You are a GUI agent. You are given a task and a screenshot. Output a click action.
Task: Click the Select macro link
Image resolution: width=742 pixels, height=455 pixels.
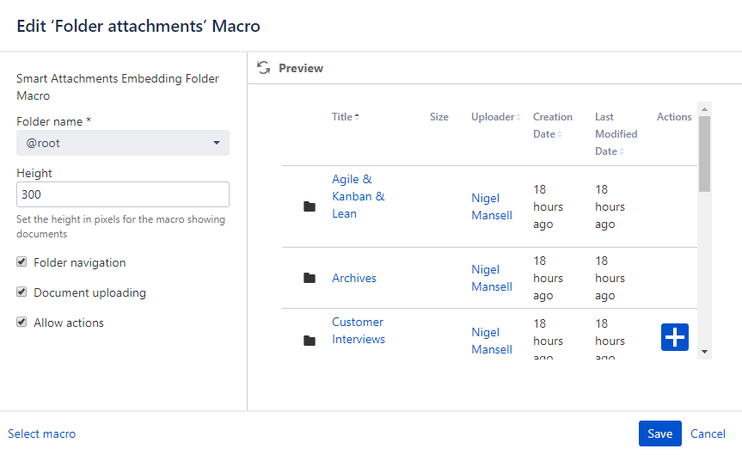click(41, 433)
